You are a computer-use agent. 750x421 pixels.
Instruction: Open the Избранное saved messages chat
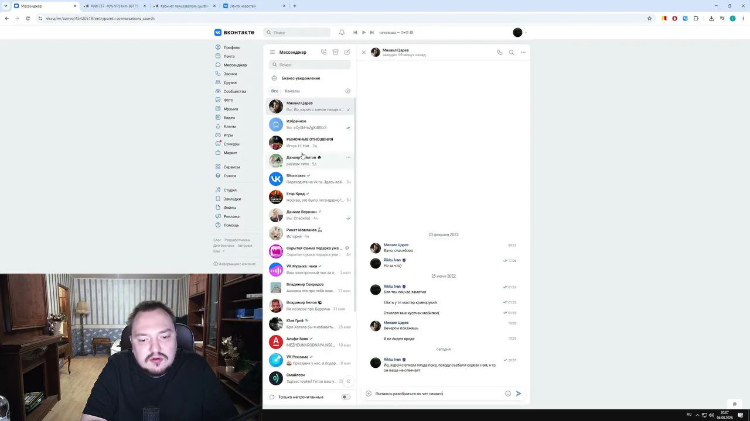click(310, 125)
